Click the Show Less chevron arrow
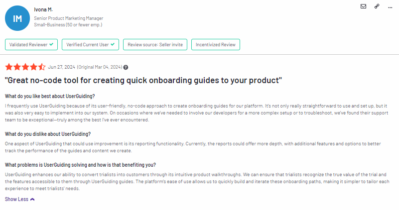The height and width of the screenshot is (210, 399). pyautogui.click(x=32, y=200)
